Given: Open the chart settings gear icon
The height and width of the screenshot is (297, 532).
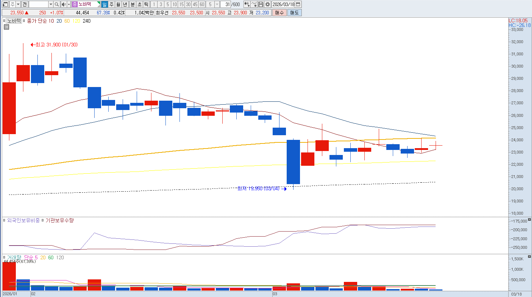Looking at the screenshot, I should (x=267, y=4).
